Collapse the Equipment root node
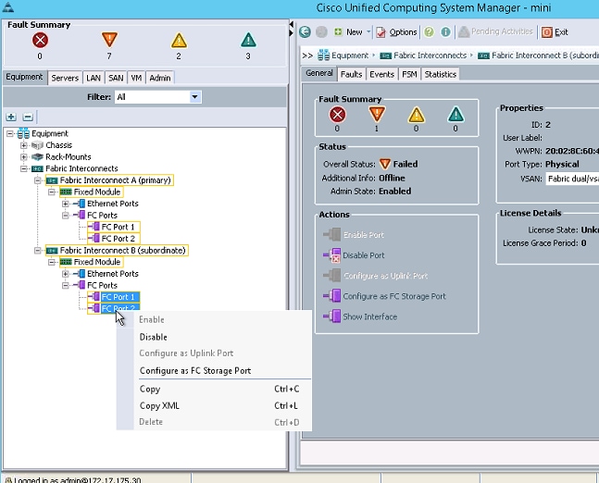This screenshot has height=483, width=599. (10, 133)
